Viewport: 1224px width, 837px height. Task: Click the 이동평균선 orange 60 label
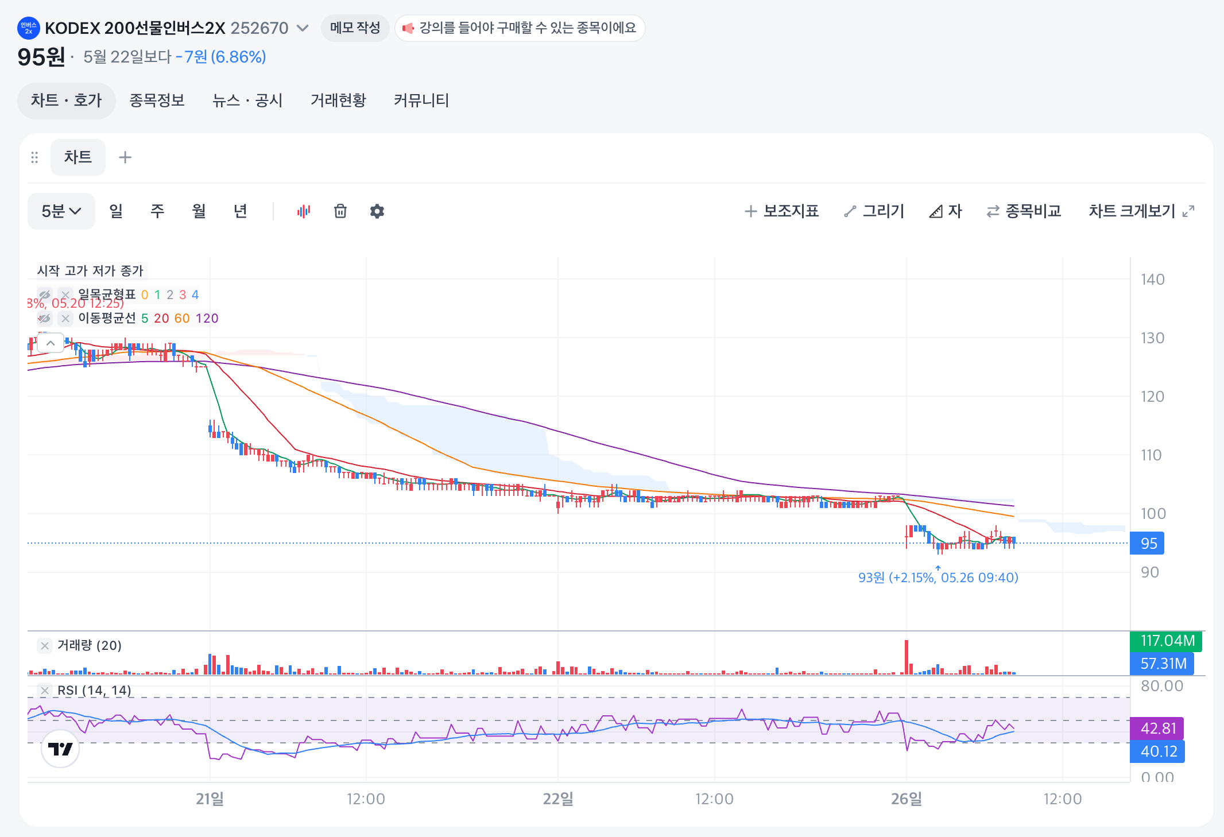click(182, 318)
